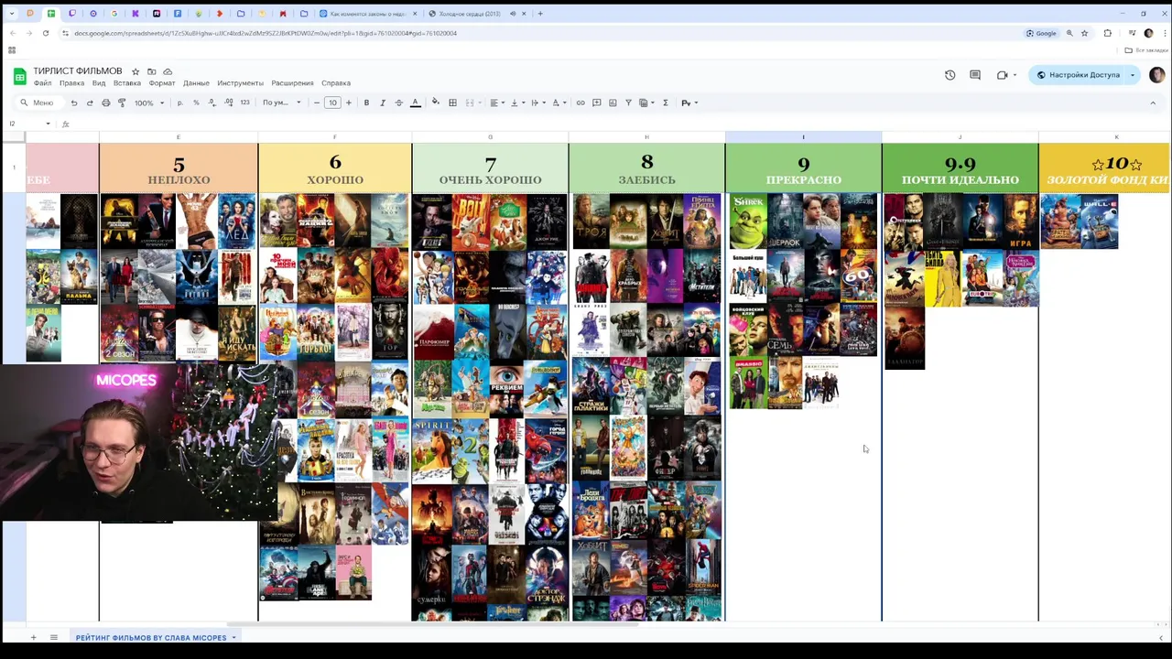The height and width of the screenshot is (659, 1172).
Task: Check the cloud save status icon
Action: 168,71
